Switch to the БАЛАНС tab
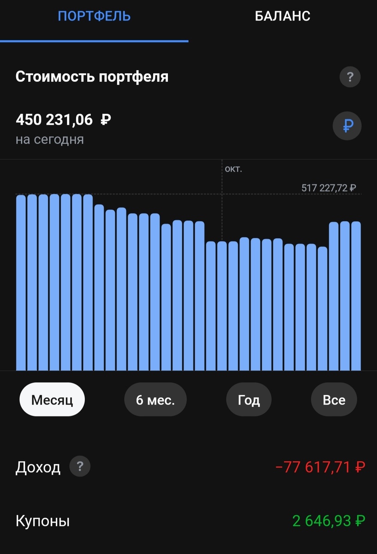The height and width of the screenshot is (554, 377). tap(282, 16)
